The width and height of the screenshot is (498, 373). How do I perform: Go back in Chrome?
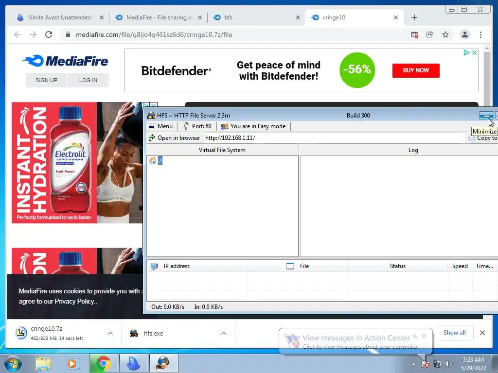18,34
